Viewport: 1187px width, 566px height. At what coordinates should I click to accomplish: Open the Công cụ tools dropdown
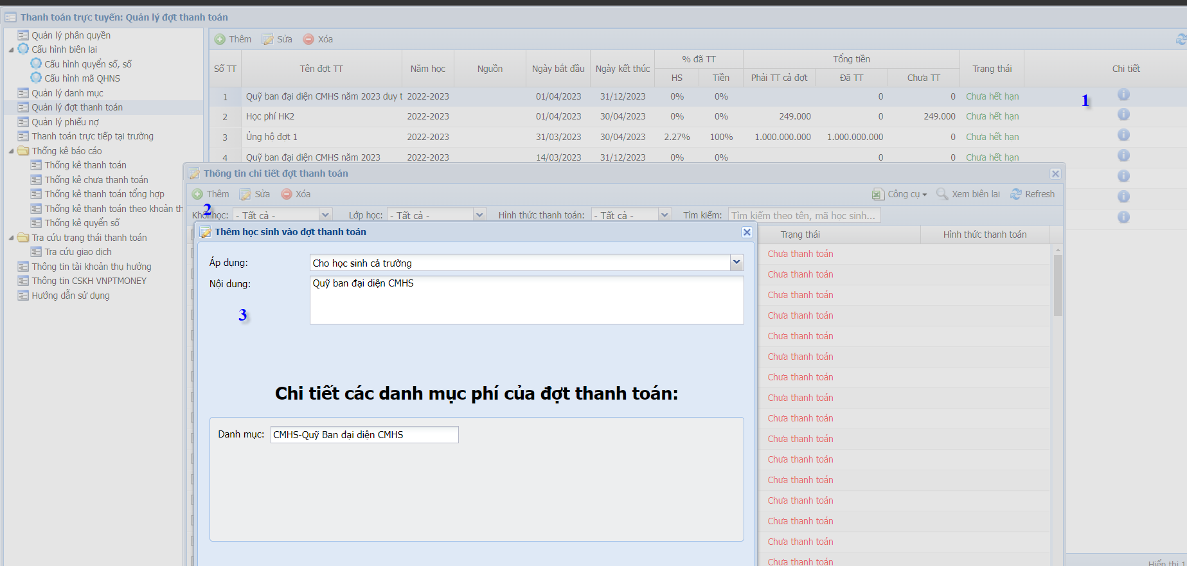click(x=899, y=194)
